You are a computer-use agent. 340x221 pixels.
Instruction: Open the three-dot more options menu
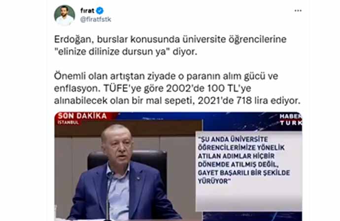click(x=298, y=11)
